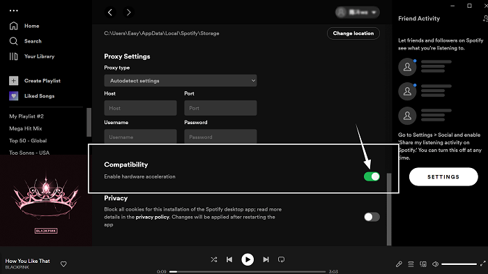Click the first friend placeholder avatar
The width and height of the screenshot is (488, 274).
[407, 67]
